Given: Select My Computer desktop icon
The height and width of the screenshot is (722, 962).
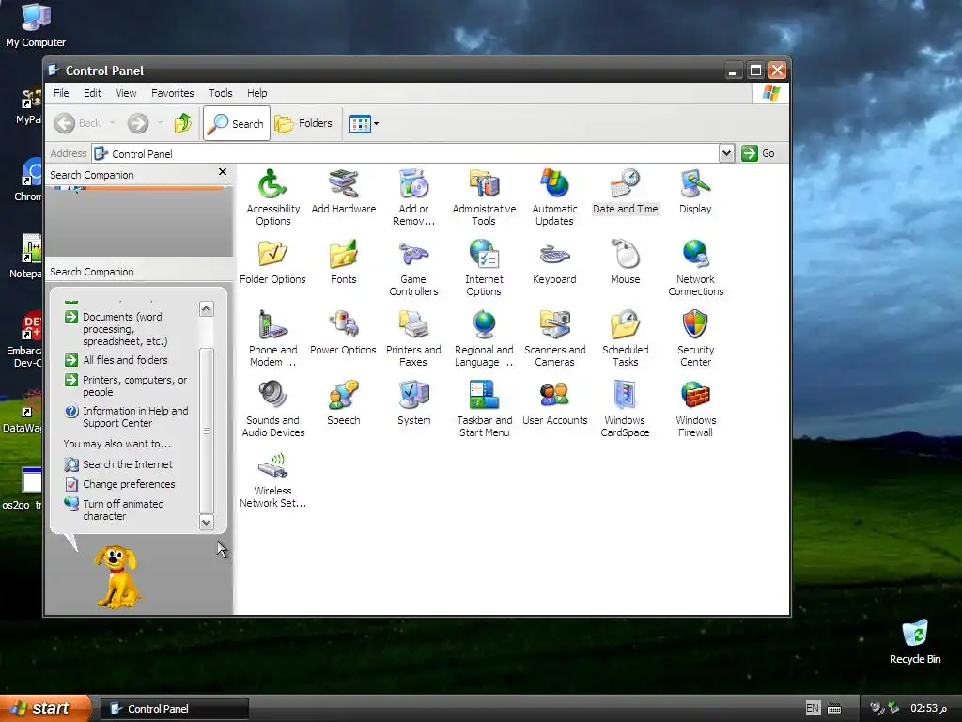Looking at the screenshot, I should pos(36,25).
